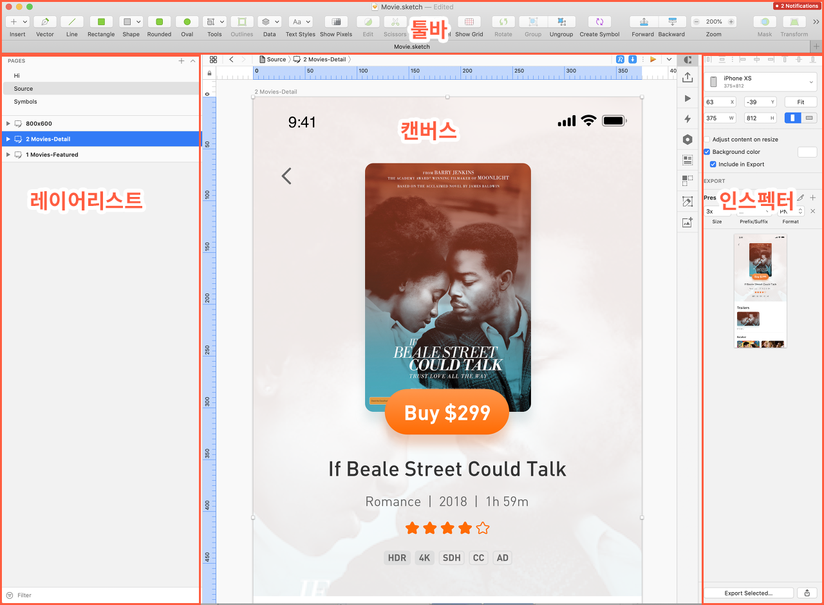This screenshot has height=605, width=824.
Task: Click the artboard X position field
Action: tap(720, 102)
